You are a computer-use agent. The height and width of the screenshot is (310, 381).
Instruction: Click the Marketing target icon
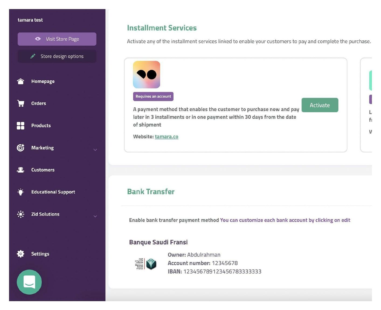(x=20, y=148)
